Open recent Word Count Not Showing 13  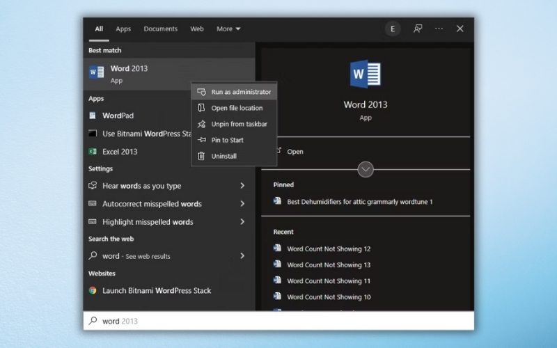[329, 265]
